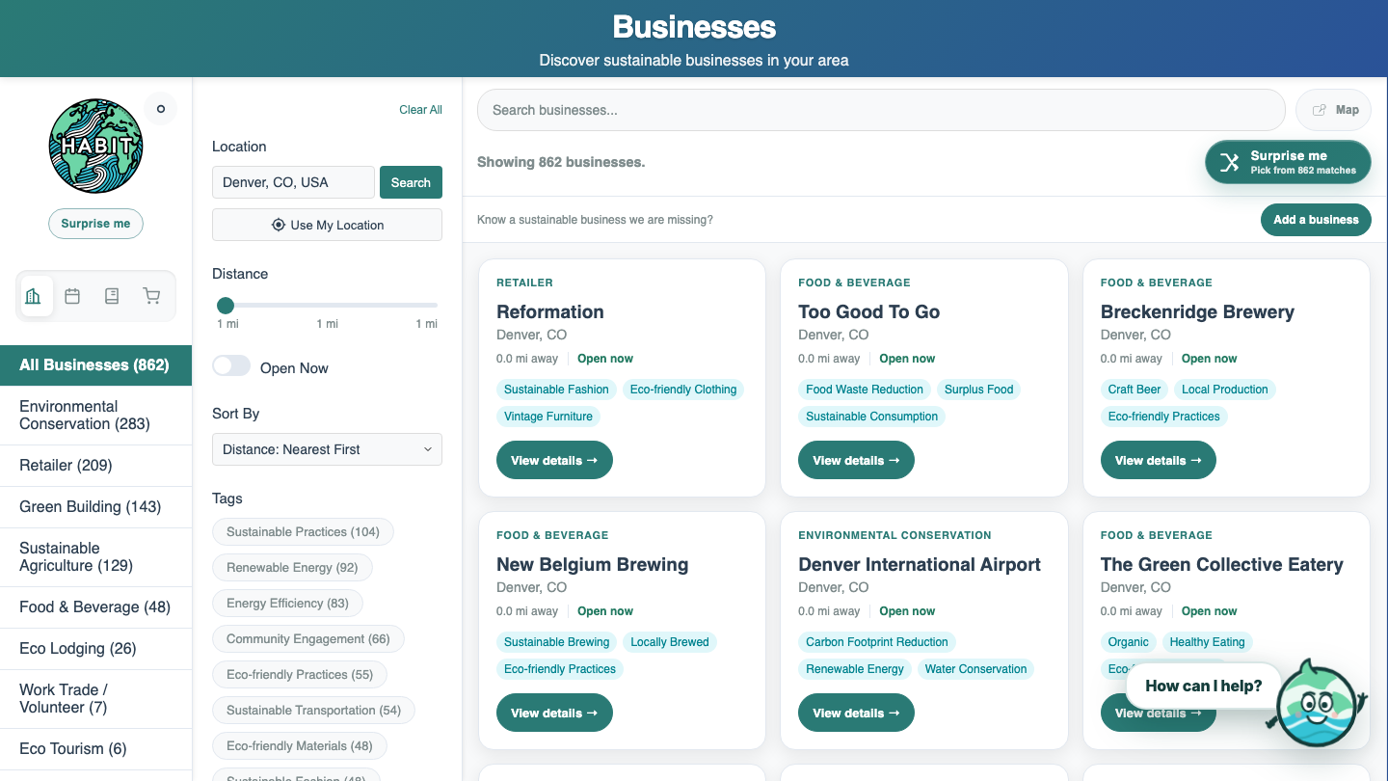Click the Carbon Footprint Reduction tag

[x=877, y=642]
